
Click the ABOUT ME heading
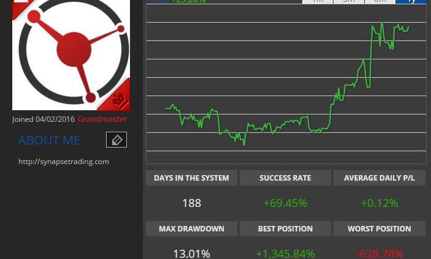click(x=49, y=140)
